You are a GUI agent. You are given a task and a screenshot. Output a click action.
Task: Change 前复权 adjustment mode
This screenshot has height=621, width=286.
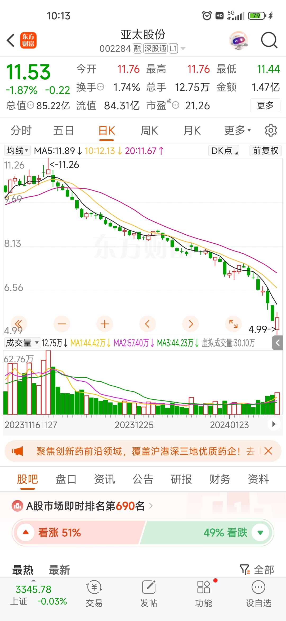coord(266,150)
